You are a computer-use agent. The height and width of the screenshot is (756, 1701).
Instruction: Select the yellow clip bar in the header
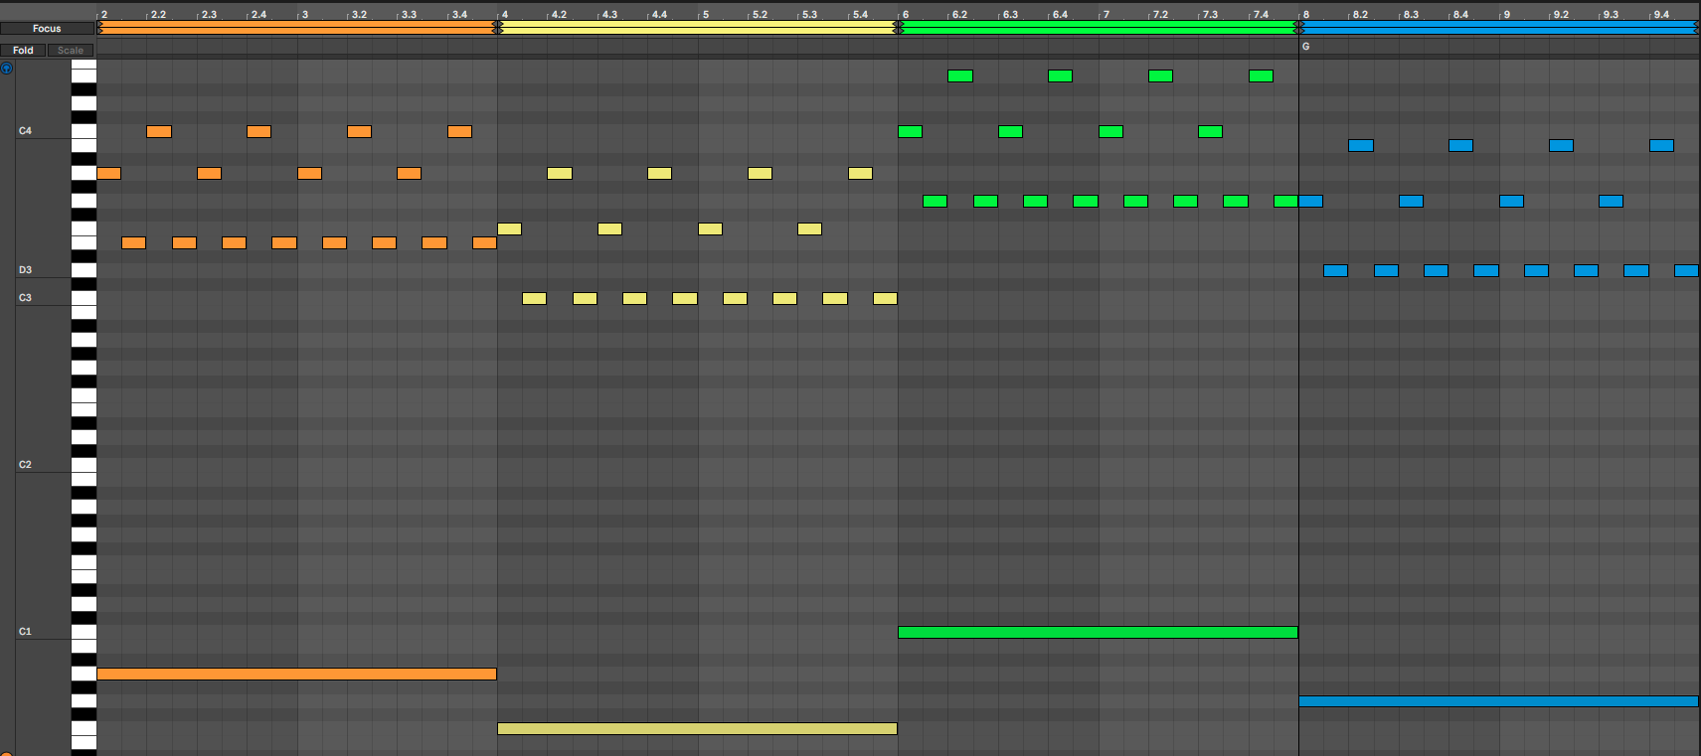697,29
